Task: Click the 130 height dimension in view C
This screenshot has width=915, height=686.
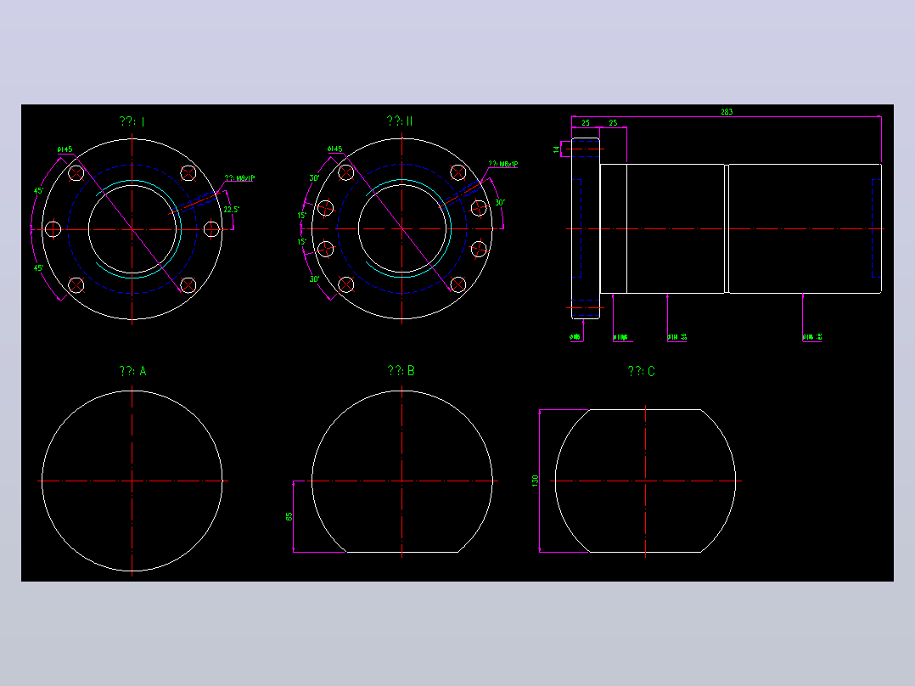Action: click(535, 481)
